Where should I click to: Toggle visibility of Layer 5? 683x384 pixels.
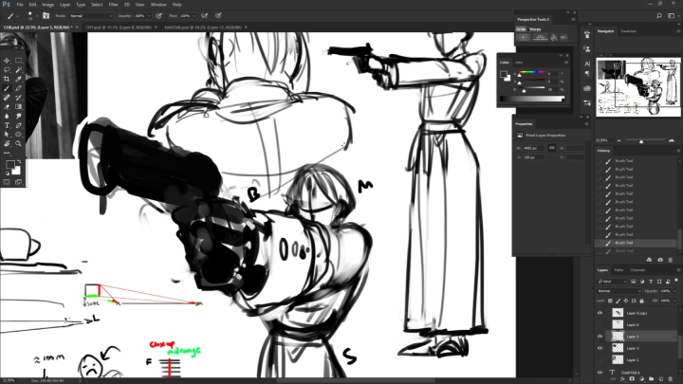[600, 336]
